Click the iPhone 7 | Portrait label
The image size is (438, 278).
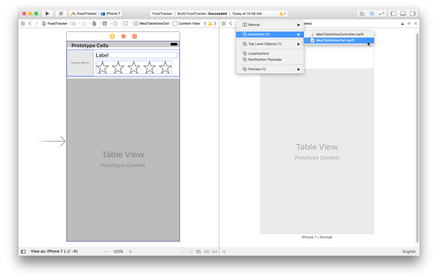point(317,237)
